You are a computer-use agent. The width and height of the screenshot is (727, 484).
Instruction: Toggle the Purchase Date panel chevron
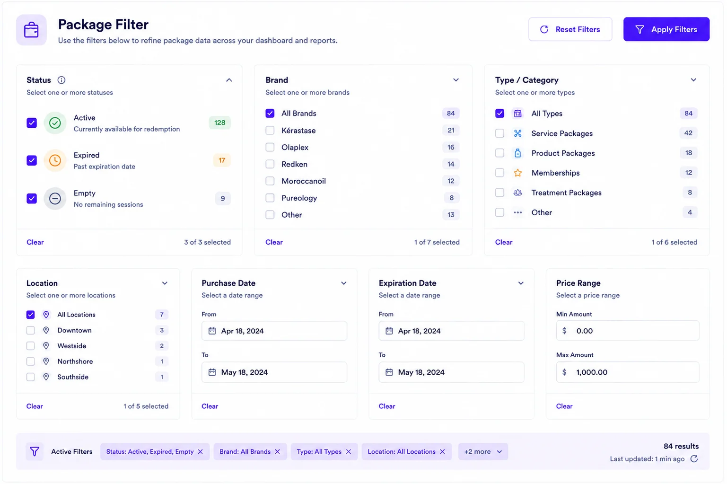[344, 283]
